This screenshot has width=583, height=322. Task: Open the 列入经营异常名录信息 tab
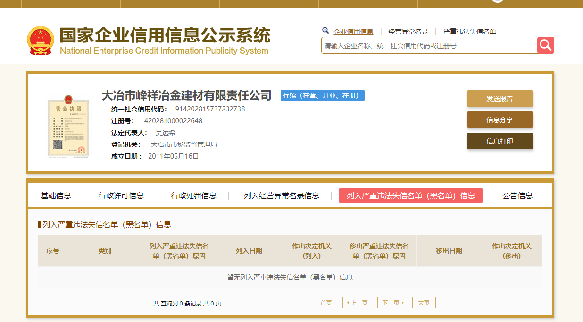(x=282, y=195)
